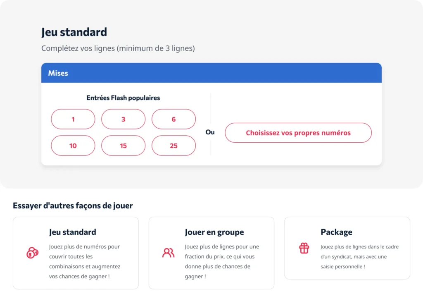Select the Flash entry of 3 lines
The height and width of the screenshot is (301, 423).
pos(123,119)
